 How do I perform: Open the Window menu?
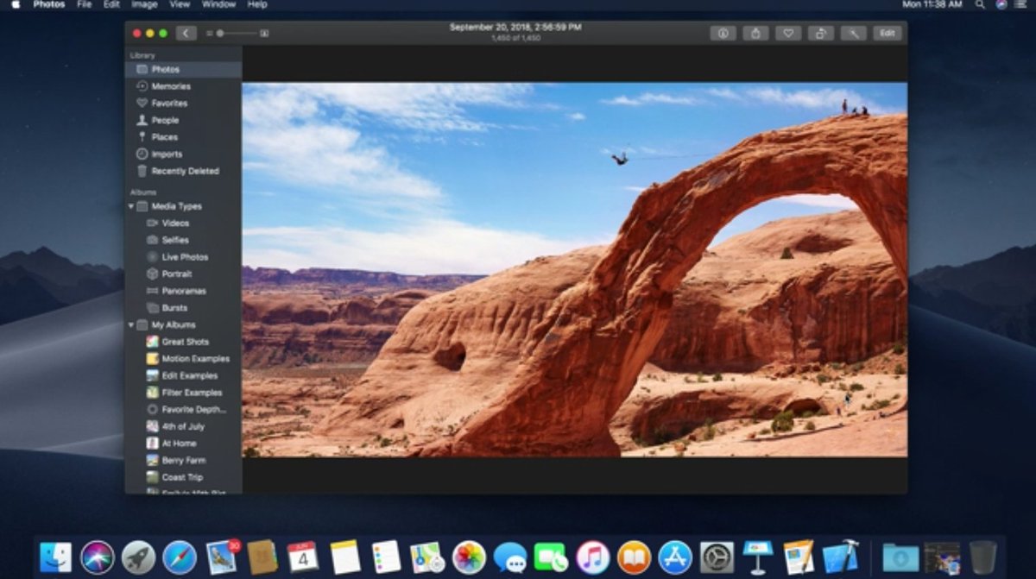218,5
